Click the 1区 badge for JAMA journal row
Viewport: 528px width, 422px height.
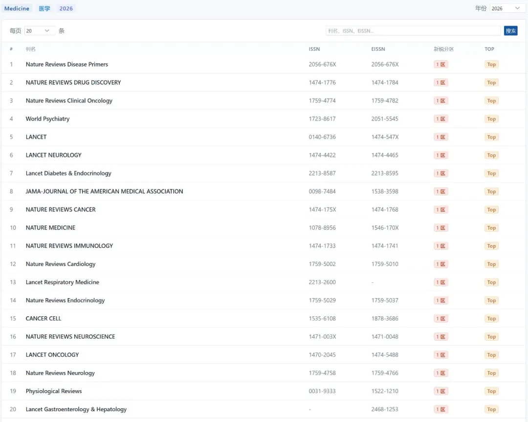[x=440, y=191]
